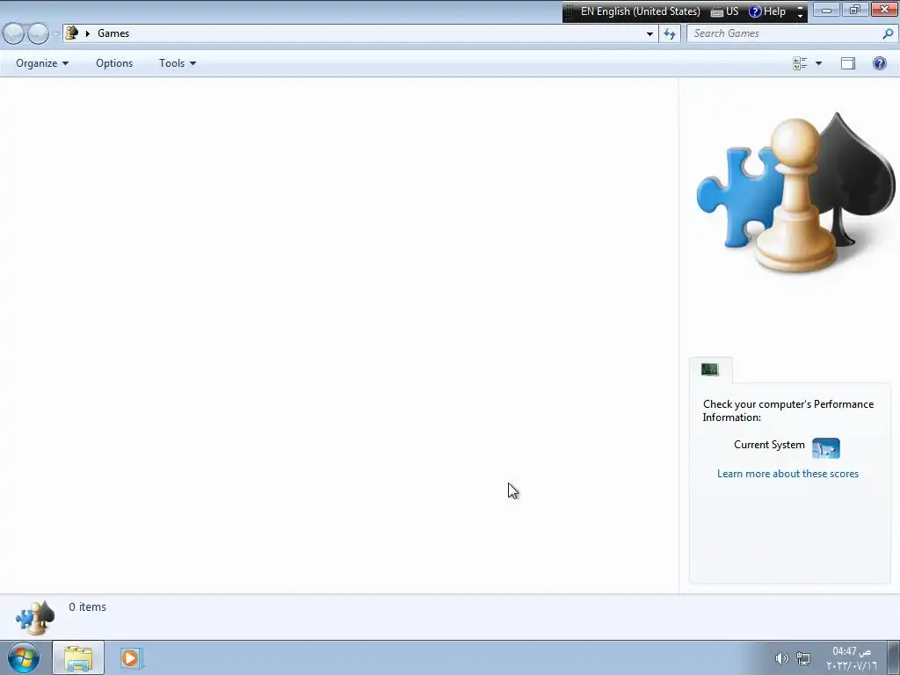
Task: Click the Games icon in address bar
Action: (72, 33)
